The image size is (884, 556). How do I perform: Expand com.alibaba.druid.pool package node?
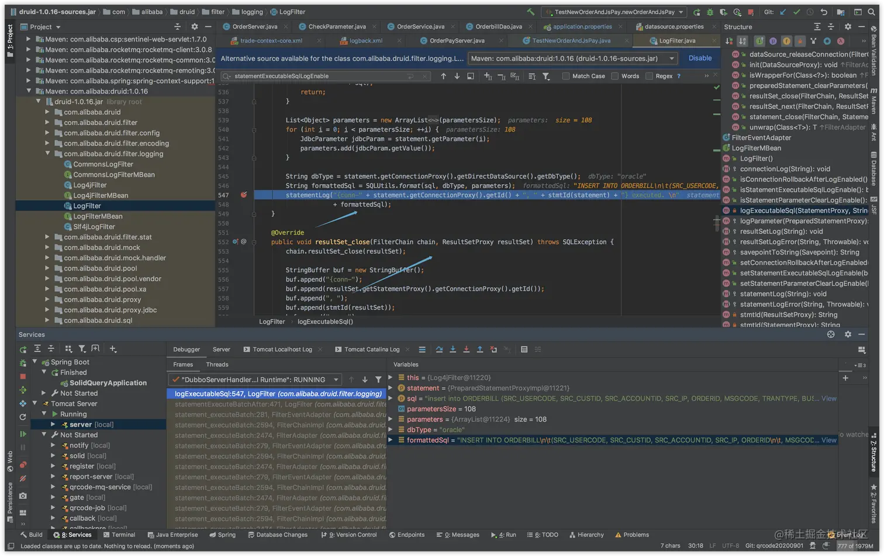(47, 268)
